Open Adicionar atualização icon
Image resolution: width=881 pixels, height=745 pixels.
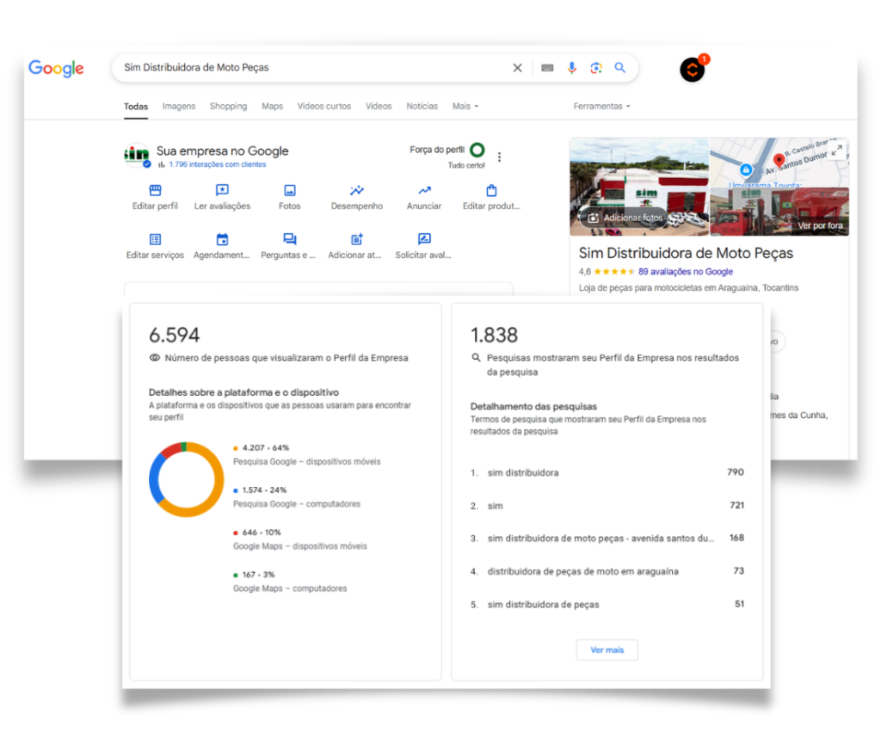coord(357,239)
